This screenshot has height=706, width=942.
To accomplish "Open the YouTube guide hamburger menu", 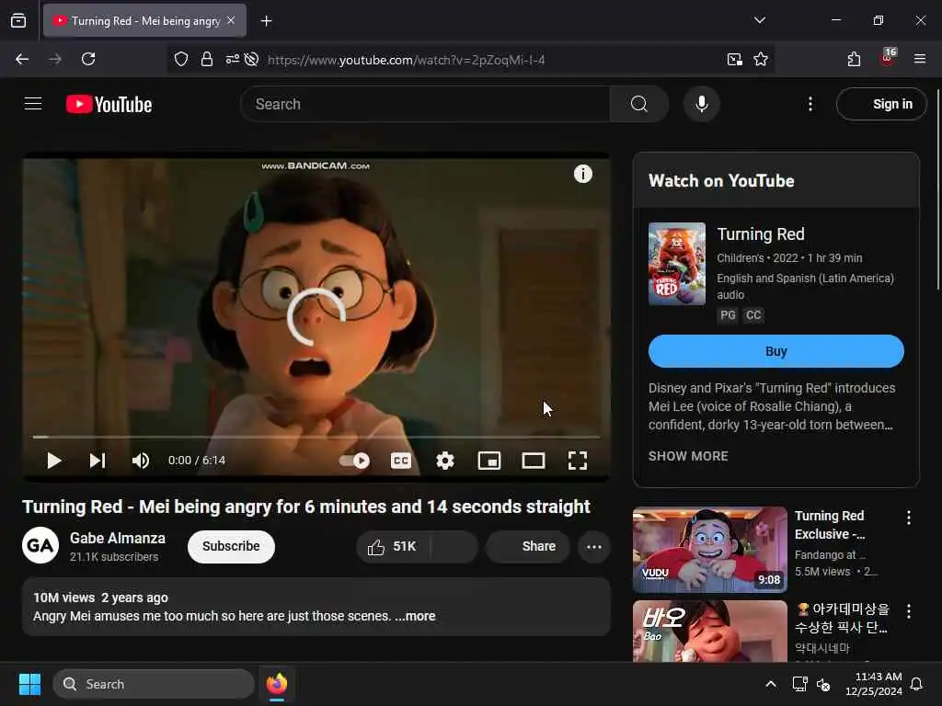I will point(33,104).
